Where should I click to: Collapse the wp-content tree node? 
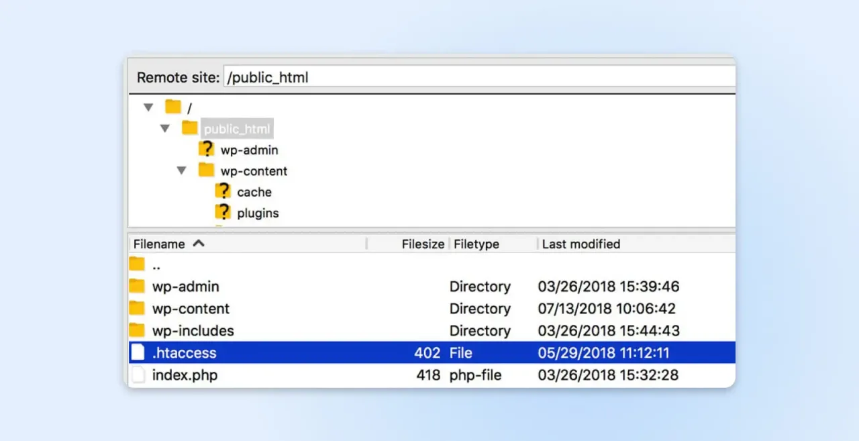click(x=181, y=170)
